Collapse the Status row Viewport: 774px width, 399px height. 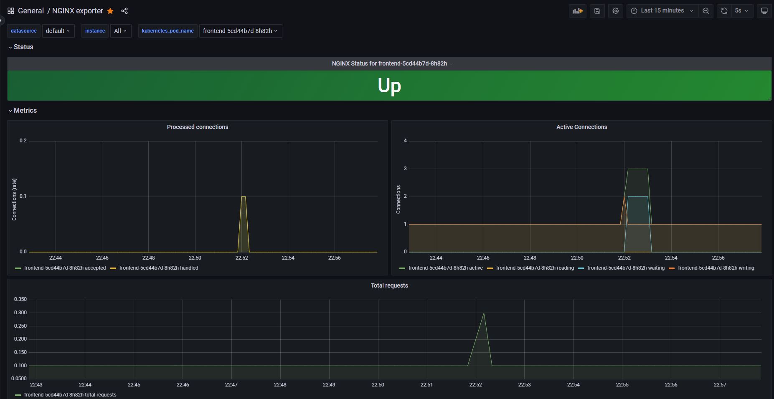click(20, 47)
